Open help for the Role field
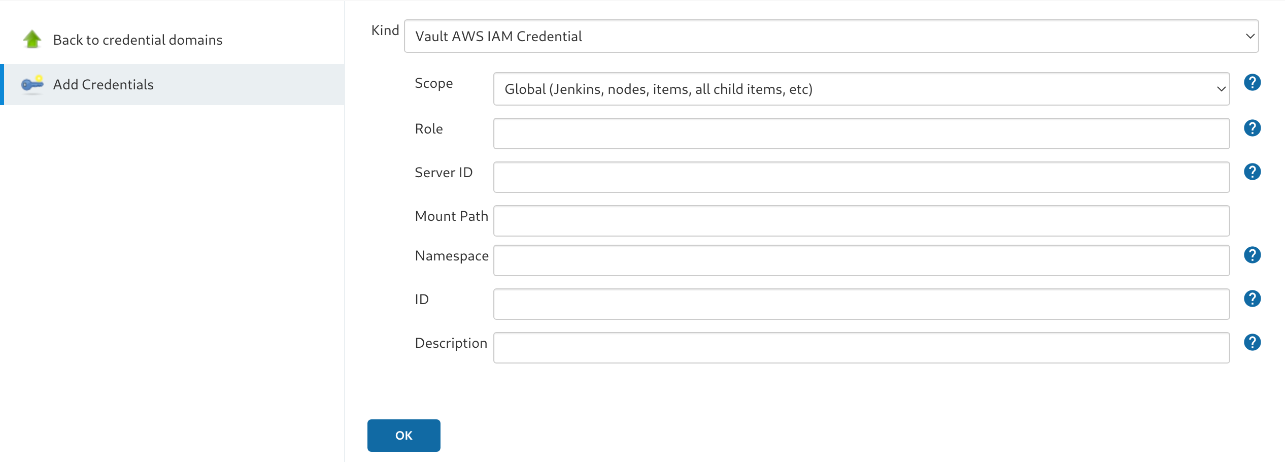This screenshot has height=462, width=1285. point(1252,128)
